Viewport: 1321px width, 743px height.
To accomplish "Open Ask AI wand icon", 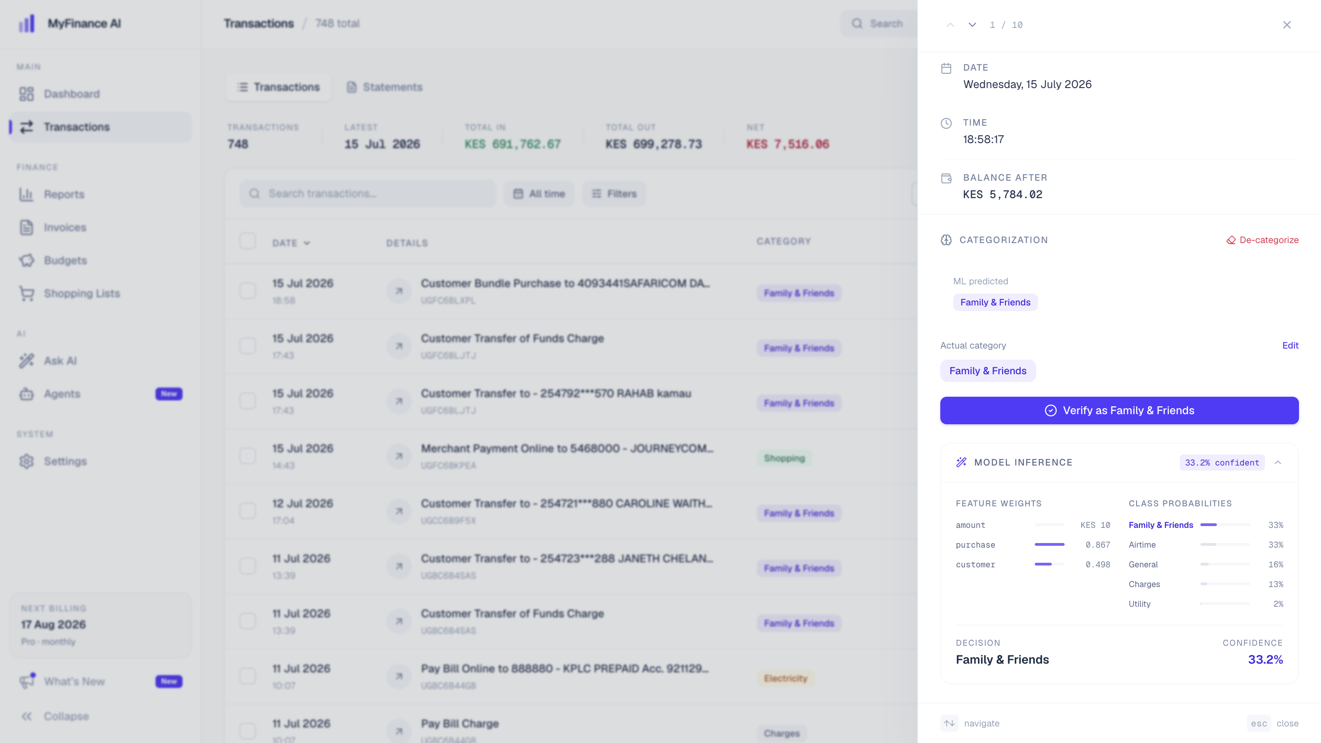I will click(x=27, y=360).
